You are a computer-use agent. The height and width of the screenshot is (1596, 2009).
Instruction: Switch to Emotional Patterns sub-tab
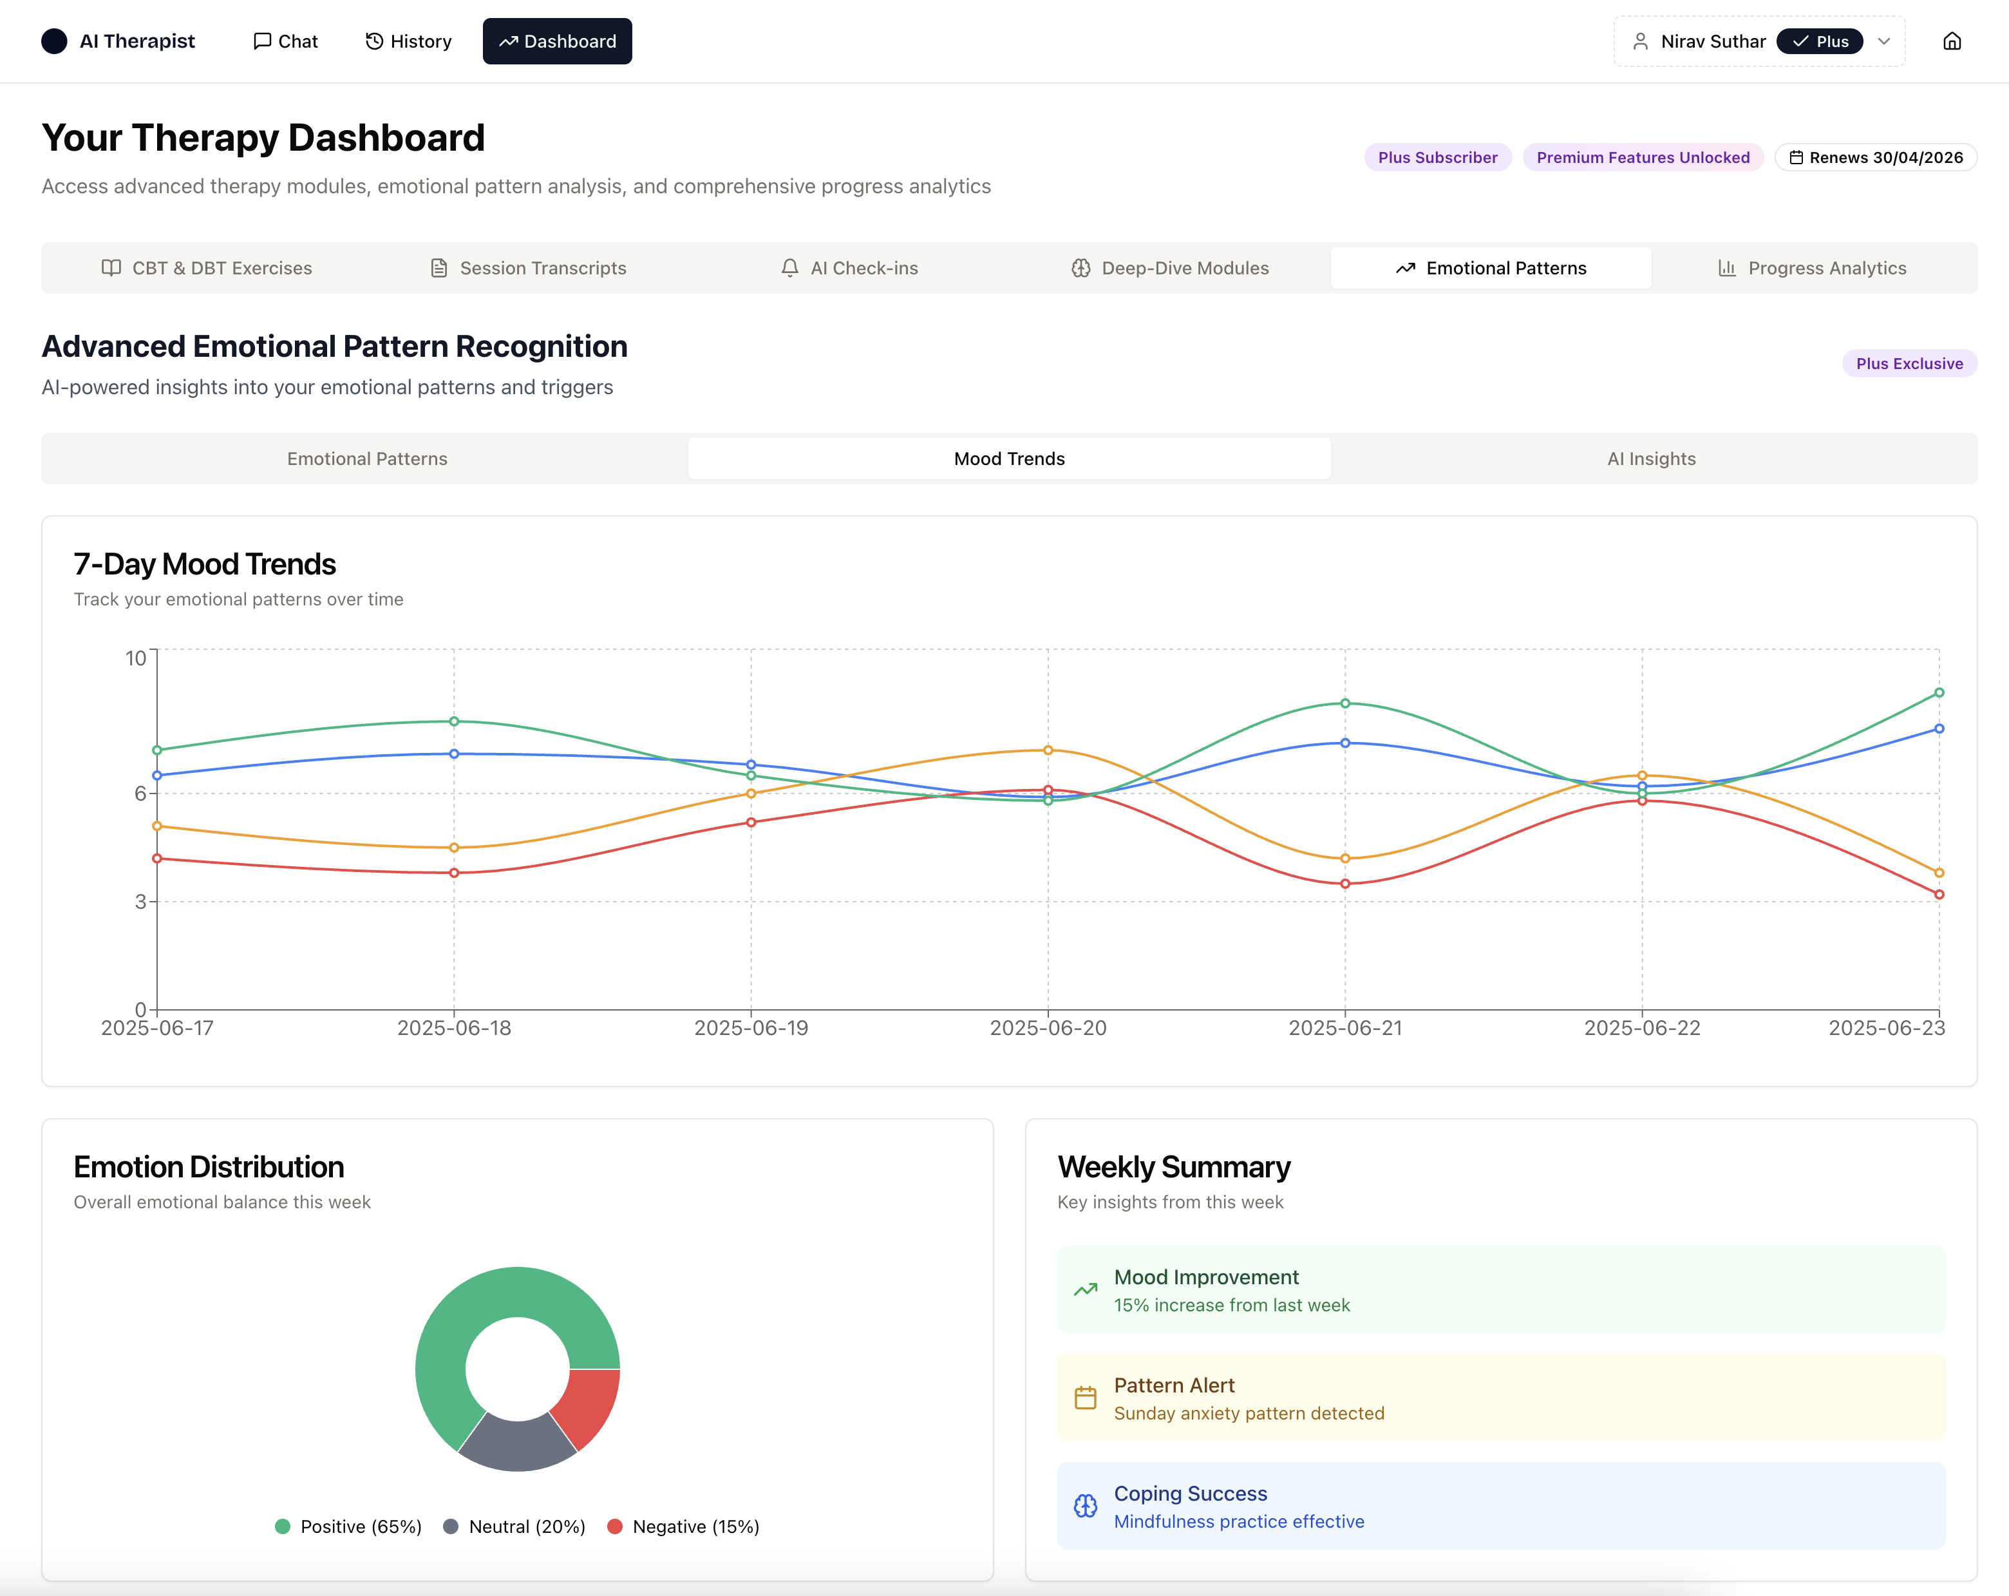point(366,459)
